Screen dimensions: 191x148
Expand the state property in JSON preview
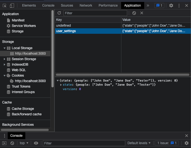pyautogui.click(x=61, y=85)
